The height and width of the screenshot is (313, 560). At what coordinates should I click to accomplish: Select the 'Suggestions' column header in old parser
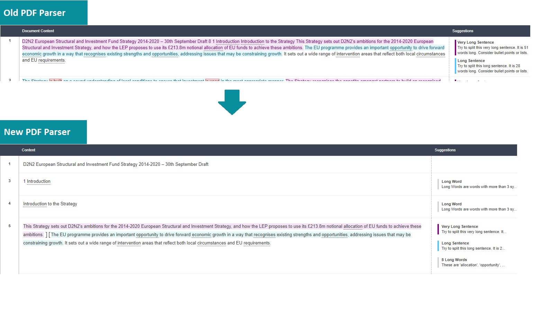463,31
